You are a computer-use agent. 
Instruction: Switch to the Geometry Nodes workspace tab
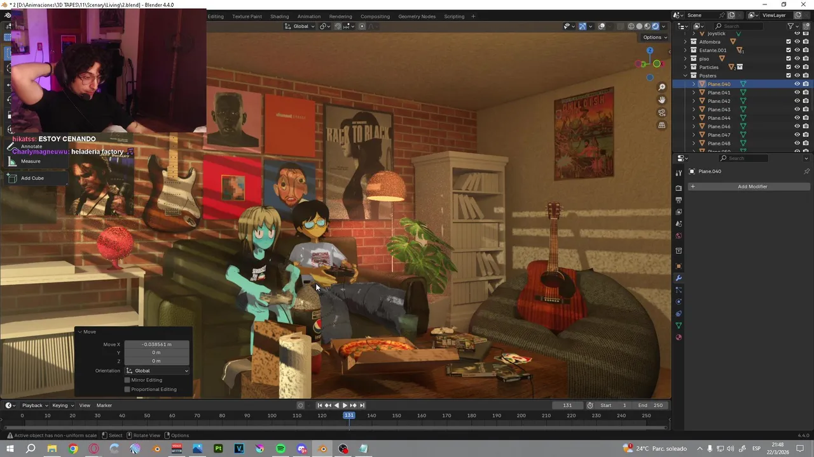(417, 17)
